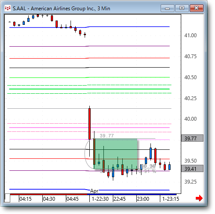Click the 1-22:30 session start label
The image size is (215, 214).
tap(100, 199)
